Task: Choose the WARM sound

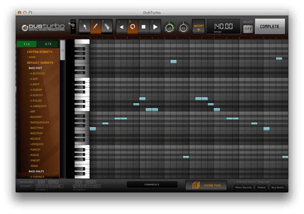Action: coord(34,166)
